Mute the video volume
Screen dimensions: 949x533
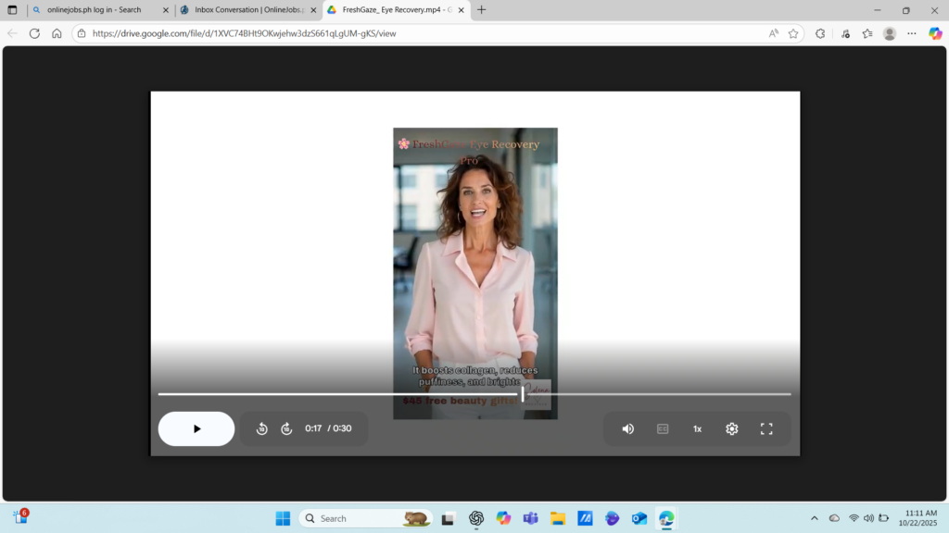click(x=628, y=428)
